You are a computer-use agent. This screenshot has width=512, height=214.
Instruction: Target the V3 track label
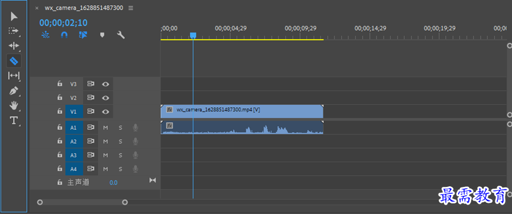73,84
